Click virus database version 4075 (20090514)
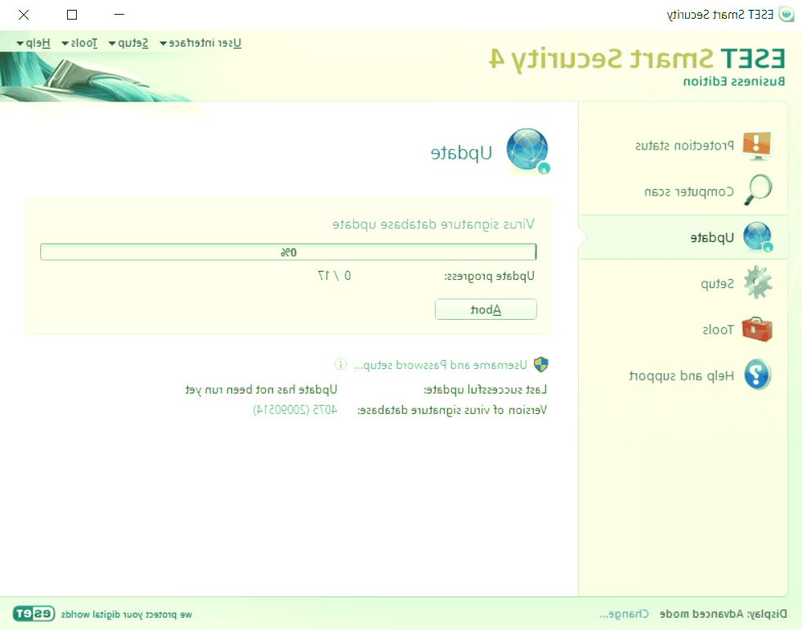Image resolution: width=802 pixels, height=630 pixels. [x=294, y=410]
